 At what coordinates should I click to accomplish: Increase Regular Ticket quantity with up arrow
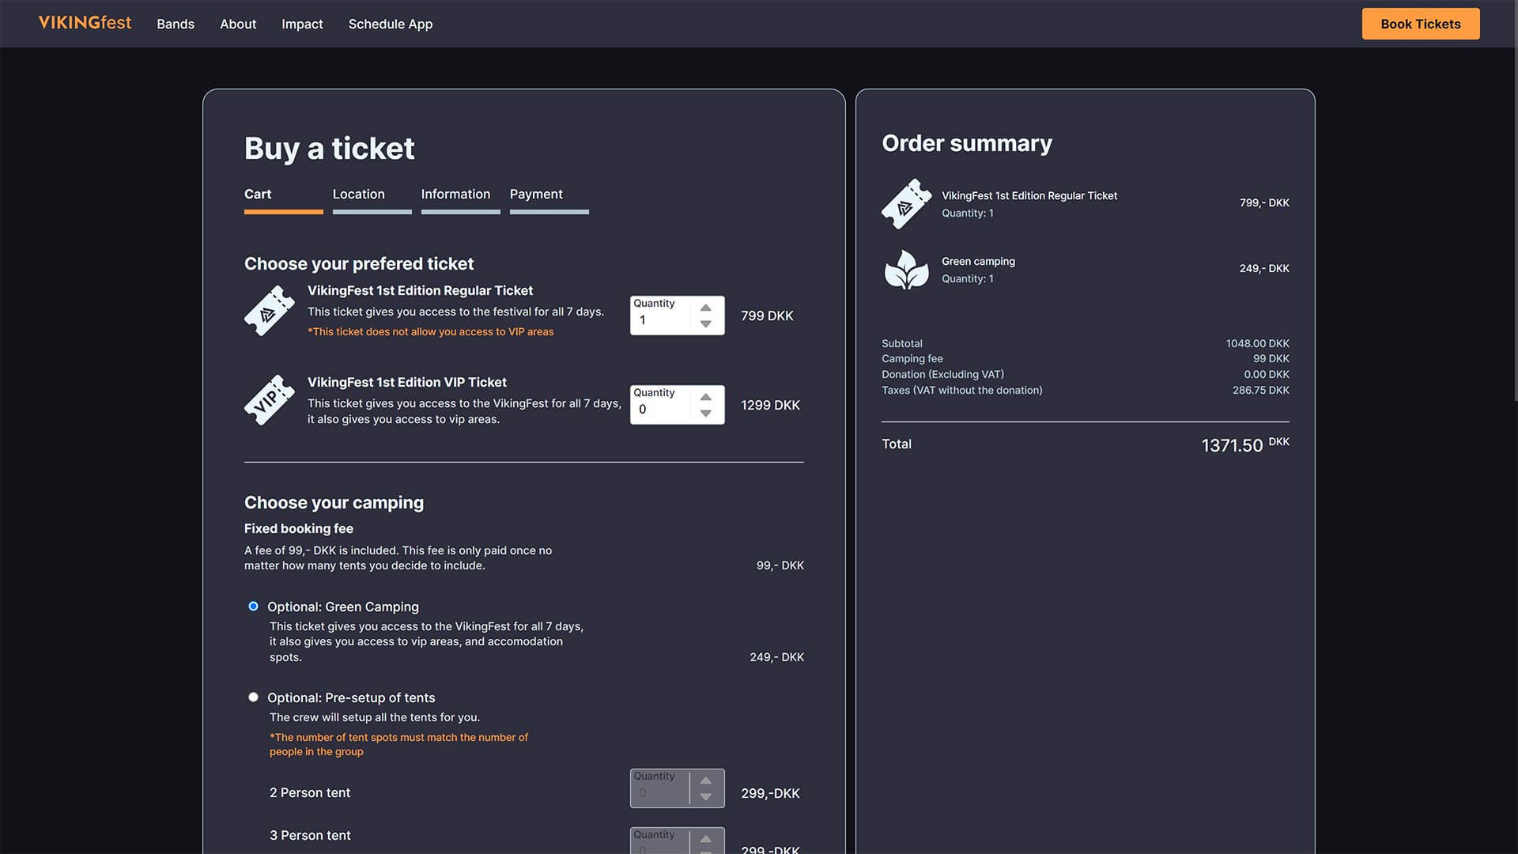pyautogui.click(x=706, y=308)
